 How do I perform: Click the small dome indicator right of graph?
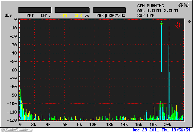pos(189,21)
